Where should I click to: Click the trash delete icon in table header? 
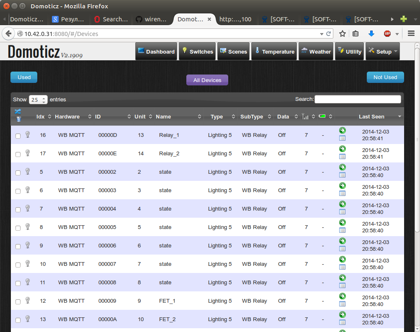[x=18, y=120]
